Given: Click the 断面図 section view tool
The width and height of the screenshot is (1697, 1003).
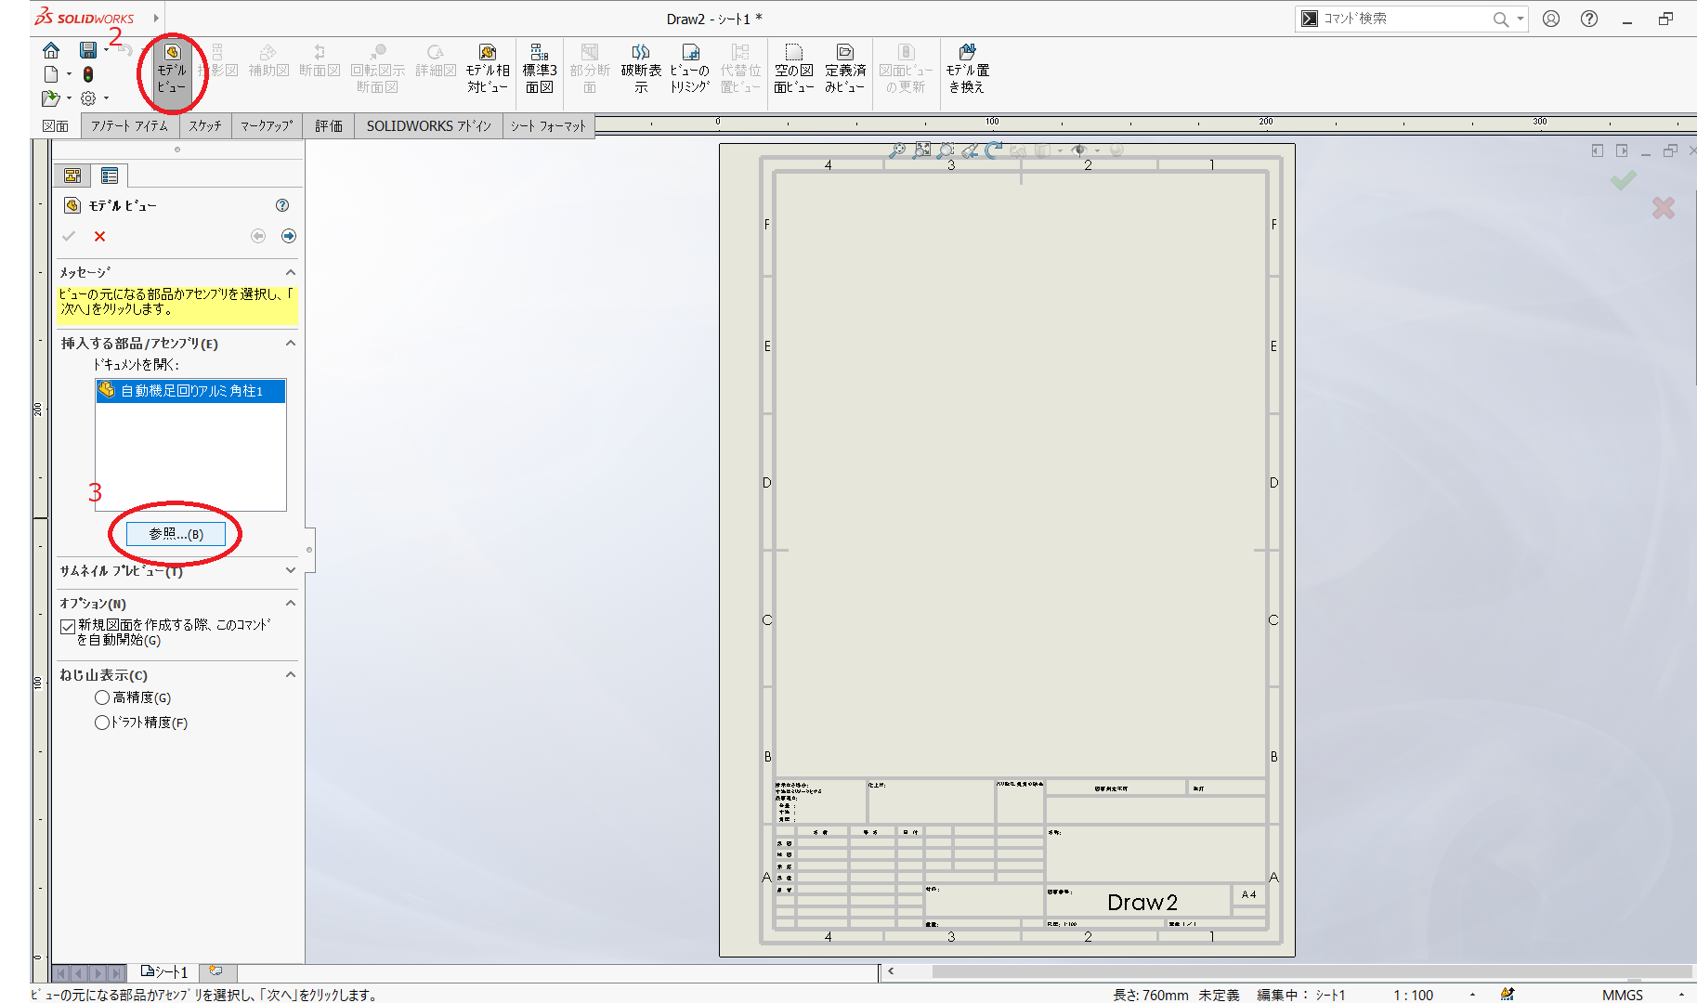Looking at the screenshot, I should tap(320, 61).
